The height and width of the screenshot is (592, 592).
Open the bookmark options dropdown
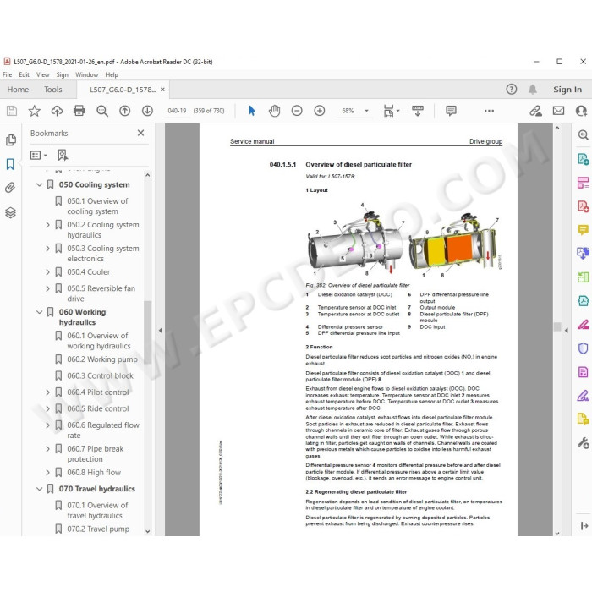pos(39,155)
